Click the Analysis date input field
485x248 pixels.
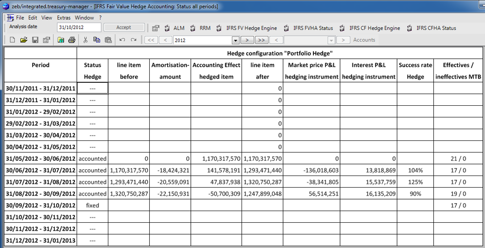79,28
